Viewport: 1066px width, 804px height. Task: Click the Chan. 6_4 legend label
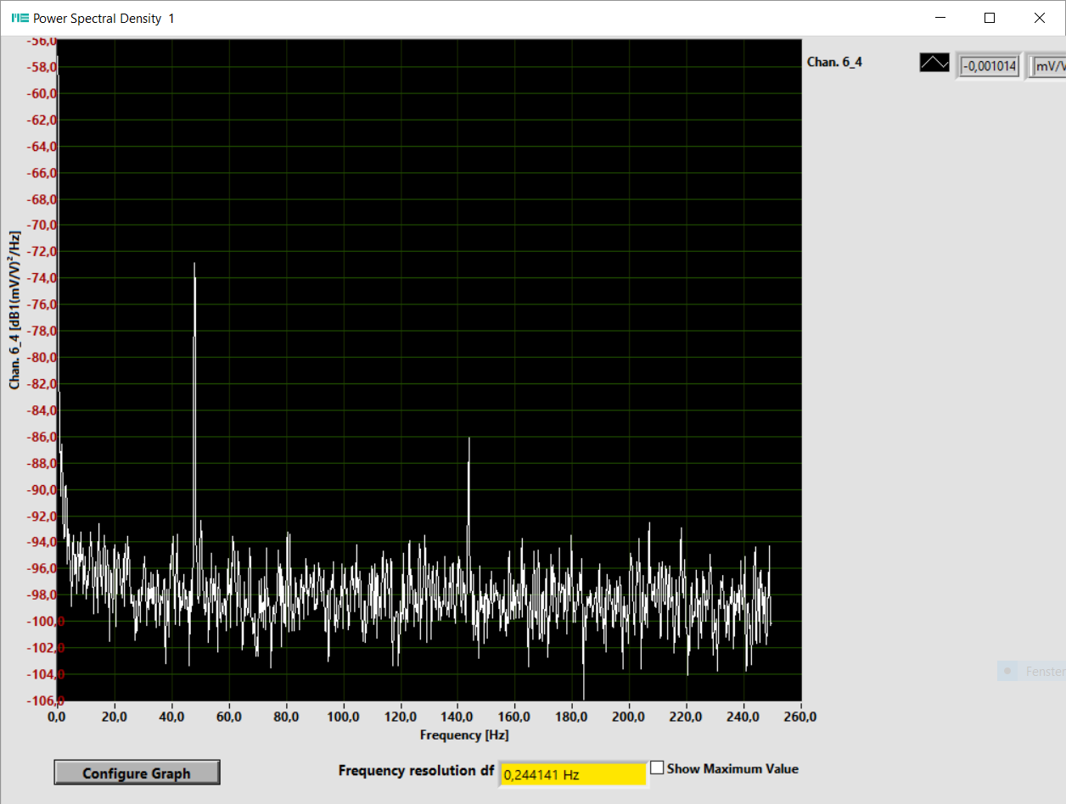[834, 62]
